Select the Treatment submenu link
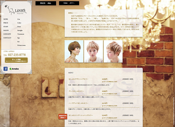The image size is (175, 127). [x=21, y=34]
